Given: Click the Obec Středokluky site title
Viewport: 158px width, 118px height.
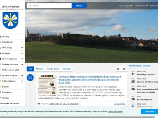Looking at the screenshot, I should (10, 7).
